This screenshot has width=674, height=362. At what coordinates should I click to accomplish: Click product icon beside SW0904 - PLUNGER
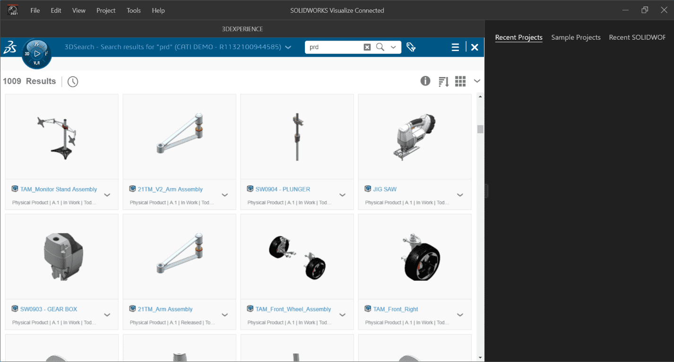coord(250,189)
